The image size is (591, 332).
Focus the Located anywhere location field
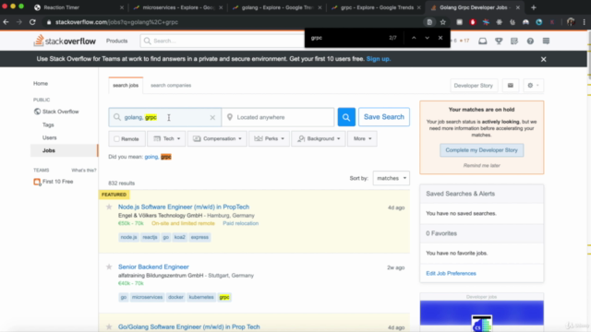(x=278, y=117)
